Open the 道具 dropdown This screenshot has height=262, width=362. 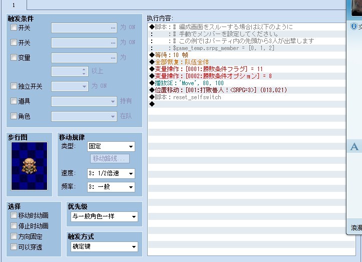point(84,101)
